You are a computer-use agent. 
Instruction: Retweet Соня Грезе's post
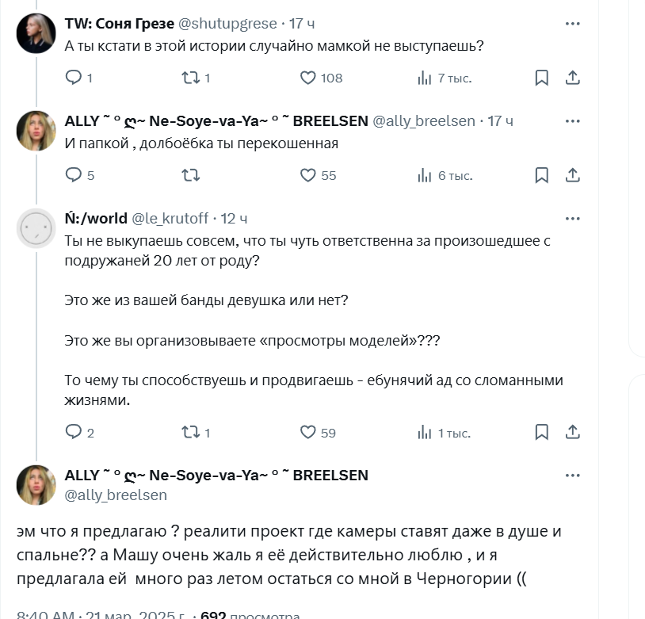pyautogui.click(x=191, y=78)
